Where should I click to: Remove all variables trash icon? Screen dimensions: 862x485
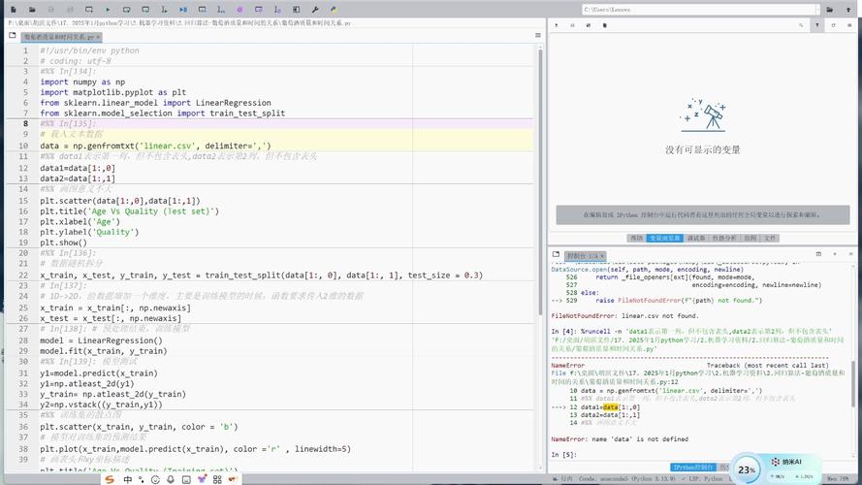605,25
